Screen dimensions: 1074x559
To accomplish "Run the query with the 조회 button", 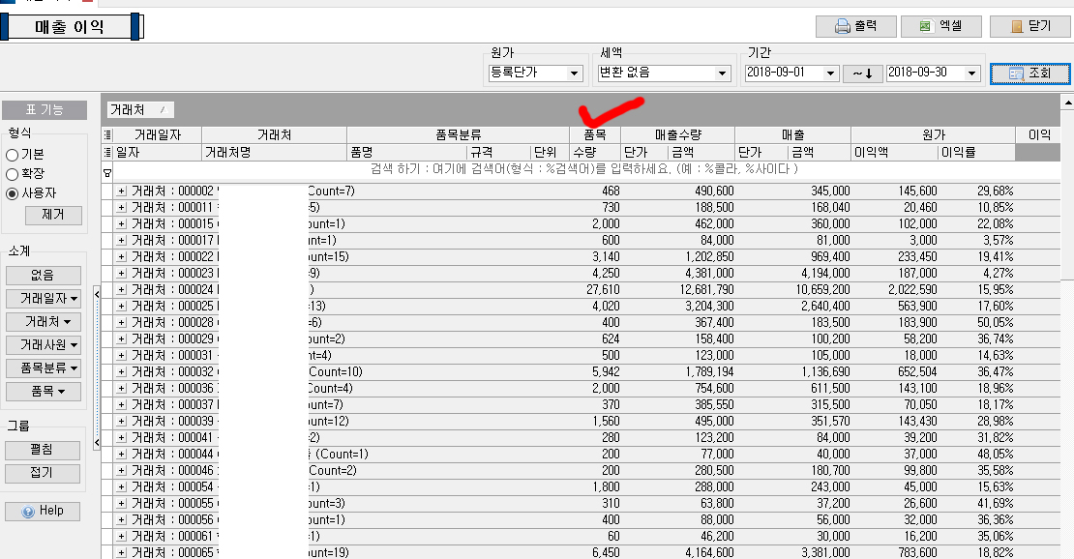I will pyautogui.click(x=1029, y=74).
